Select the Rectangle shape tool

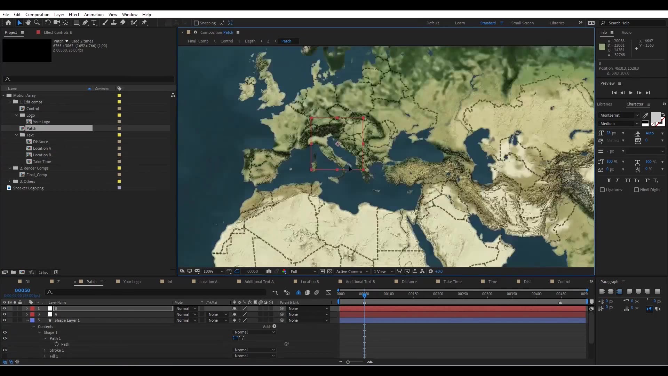coord(76,23)
